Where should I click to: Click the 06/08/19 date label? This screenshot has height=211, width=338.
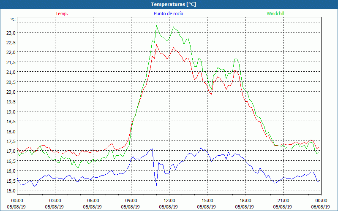(321, 207)
